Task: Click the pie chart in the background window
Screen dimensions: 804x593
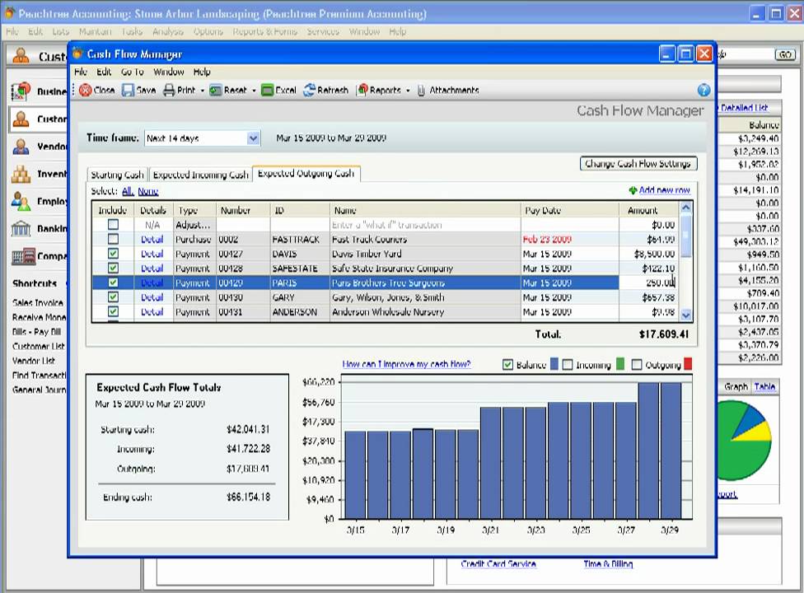Action: pyautogui.click(x=745, y=441)
